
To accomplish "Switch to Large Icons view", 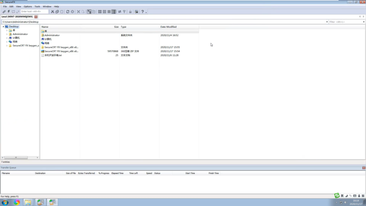I will coord(100,11).
